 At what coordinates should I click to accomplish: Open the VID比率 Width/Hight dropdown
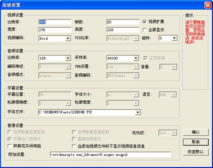(136, 38)
